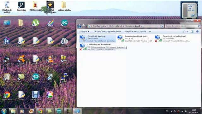
Task: Click Deshabilitar este dispositivo de red
Action: click(107, 32)
